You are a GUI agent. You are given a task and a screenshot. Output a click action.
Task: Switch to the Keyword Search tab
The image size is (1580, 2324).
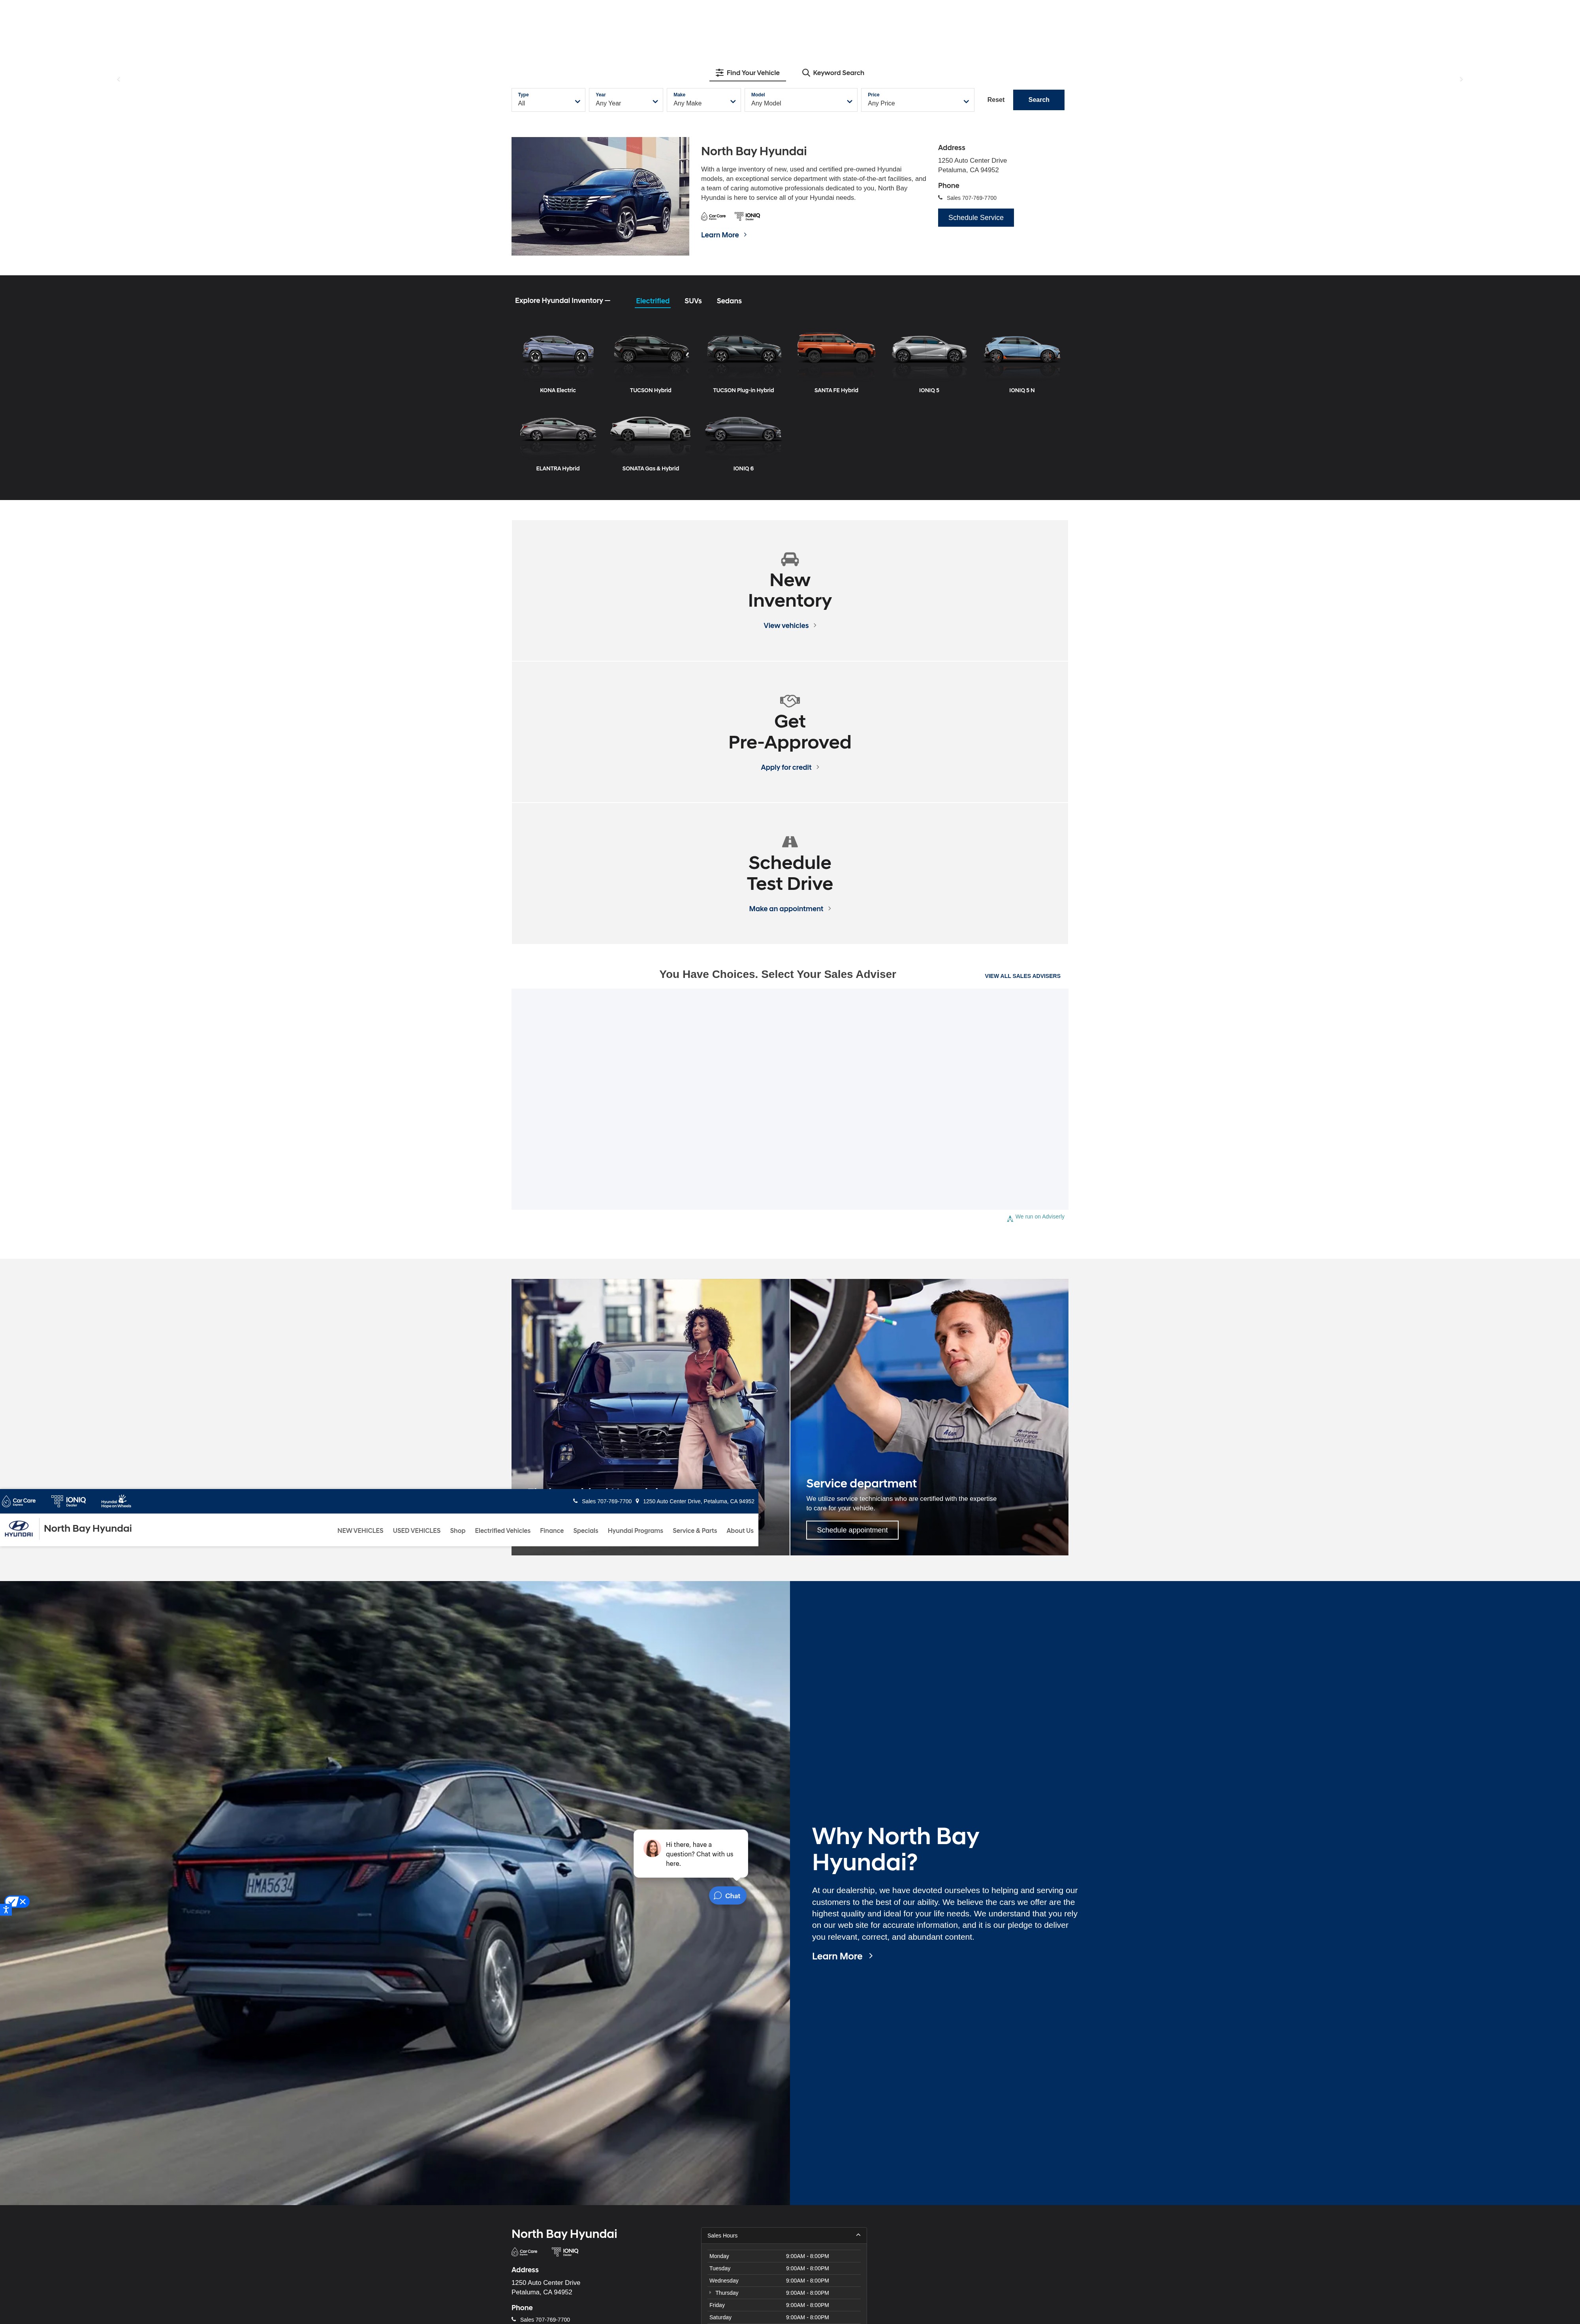tap(833, 73)
